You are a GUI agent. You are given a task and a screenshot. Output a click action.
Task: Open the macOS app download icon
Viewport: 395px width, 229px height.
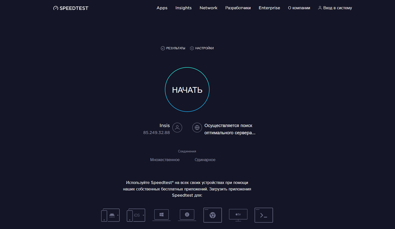pos(187,215)
